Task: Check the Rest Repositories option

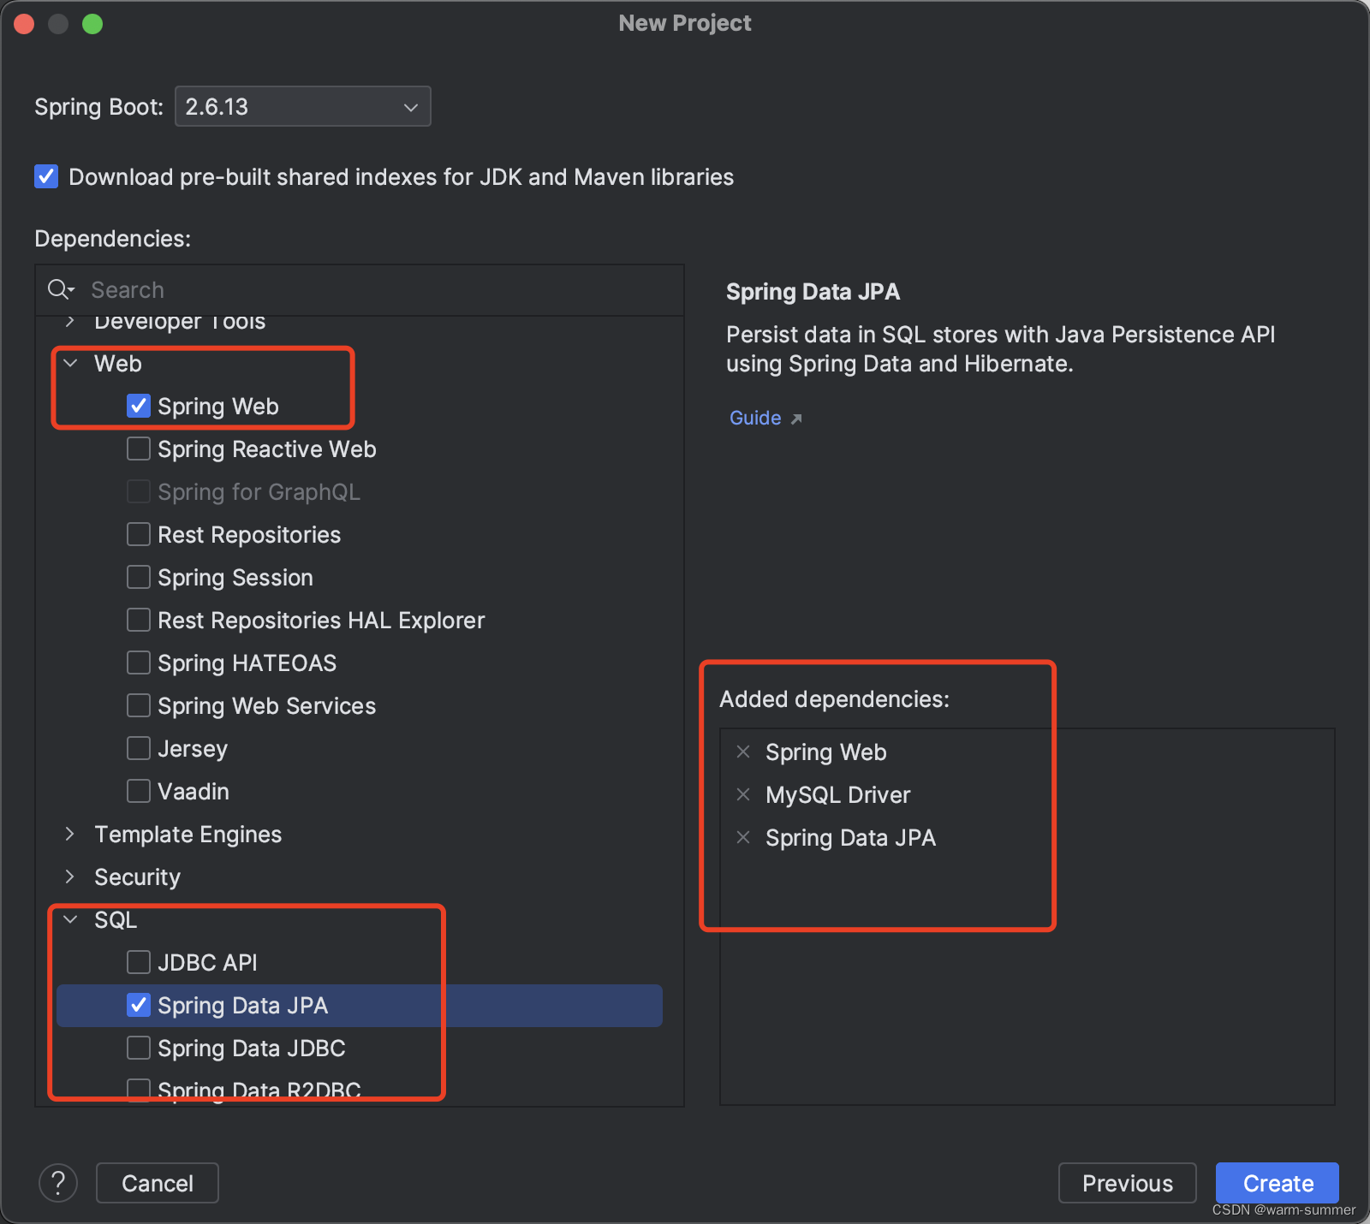Action: coord(139,534)
